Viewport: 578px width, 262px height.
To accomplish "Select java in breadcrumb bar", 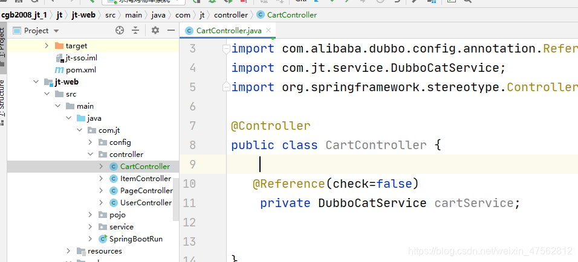I will click(x=158, y=15).
